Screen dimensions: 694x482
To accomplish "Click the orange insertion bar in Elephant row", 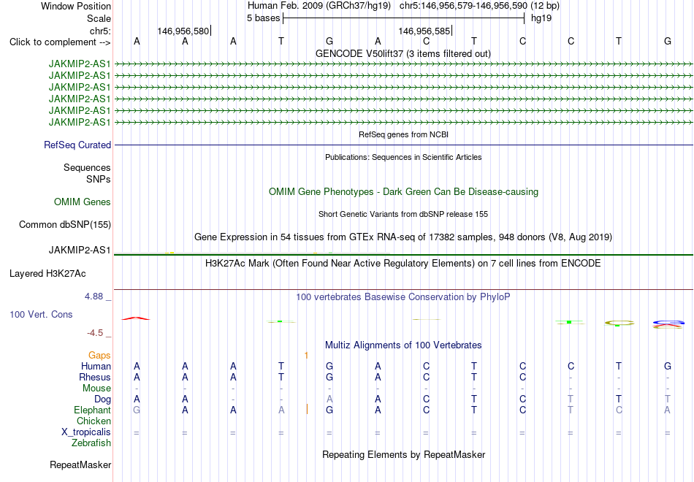I will click(x=307, y=410).
